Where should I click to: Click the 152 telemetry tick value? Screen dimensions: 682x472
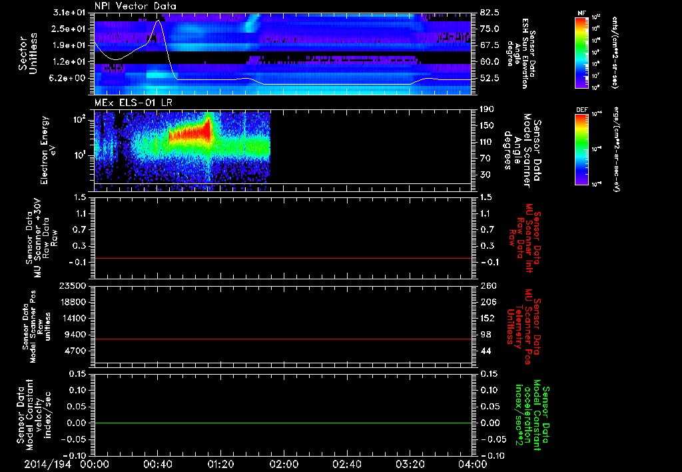[488, 319]
